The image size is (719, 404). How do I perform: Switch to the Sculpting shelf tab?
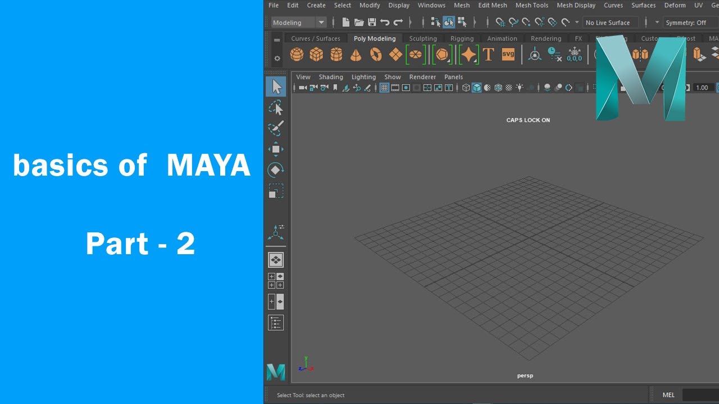click(x=423, y=39)
